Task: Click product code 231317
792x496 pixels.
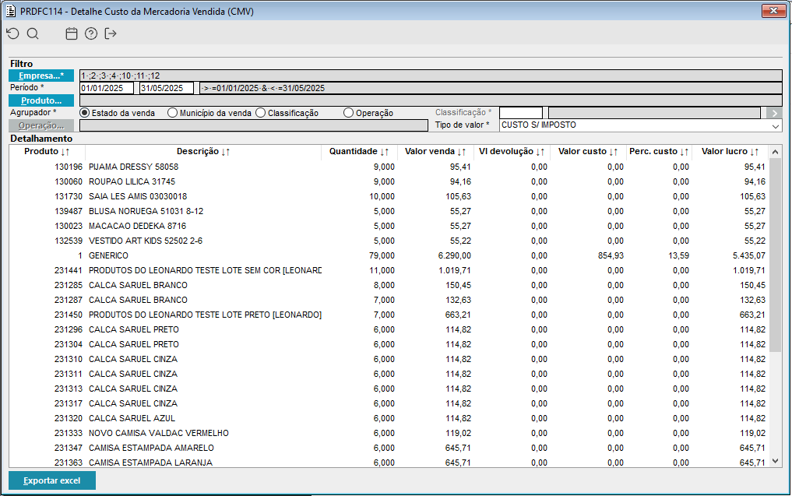Action: [69, 403]
